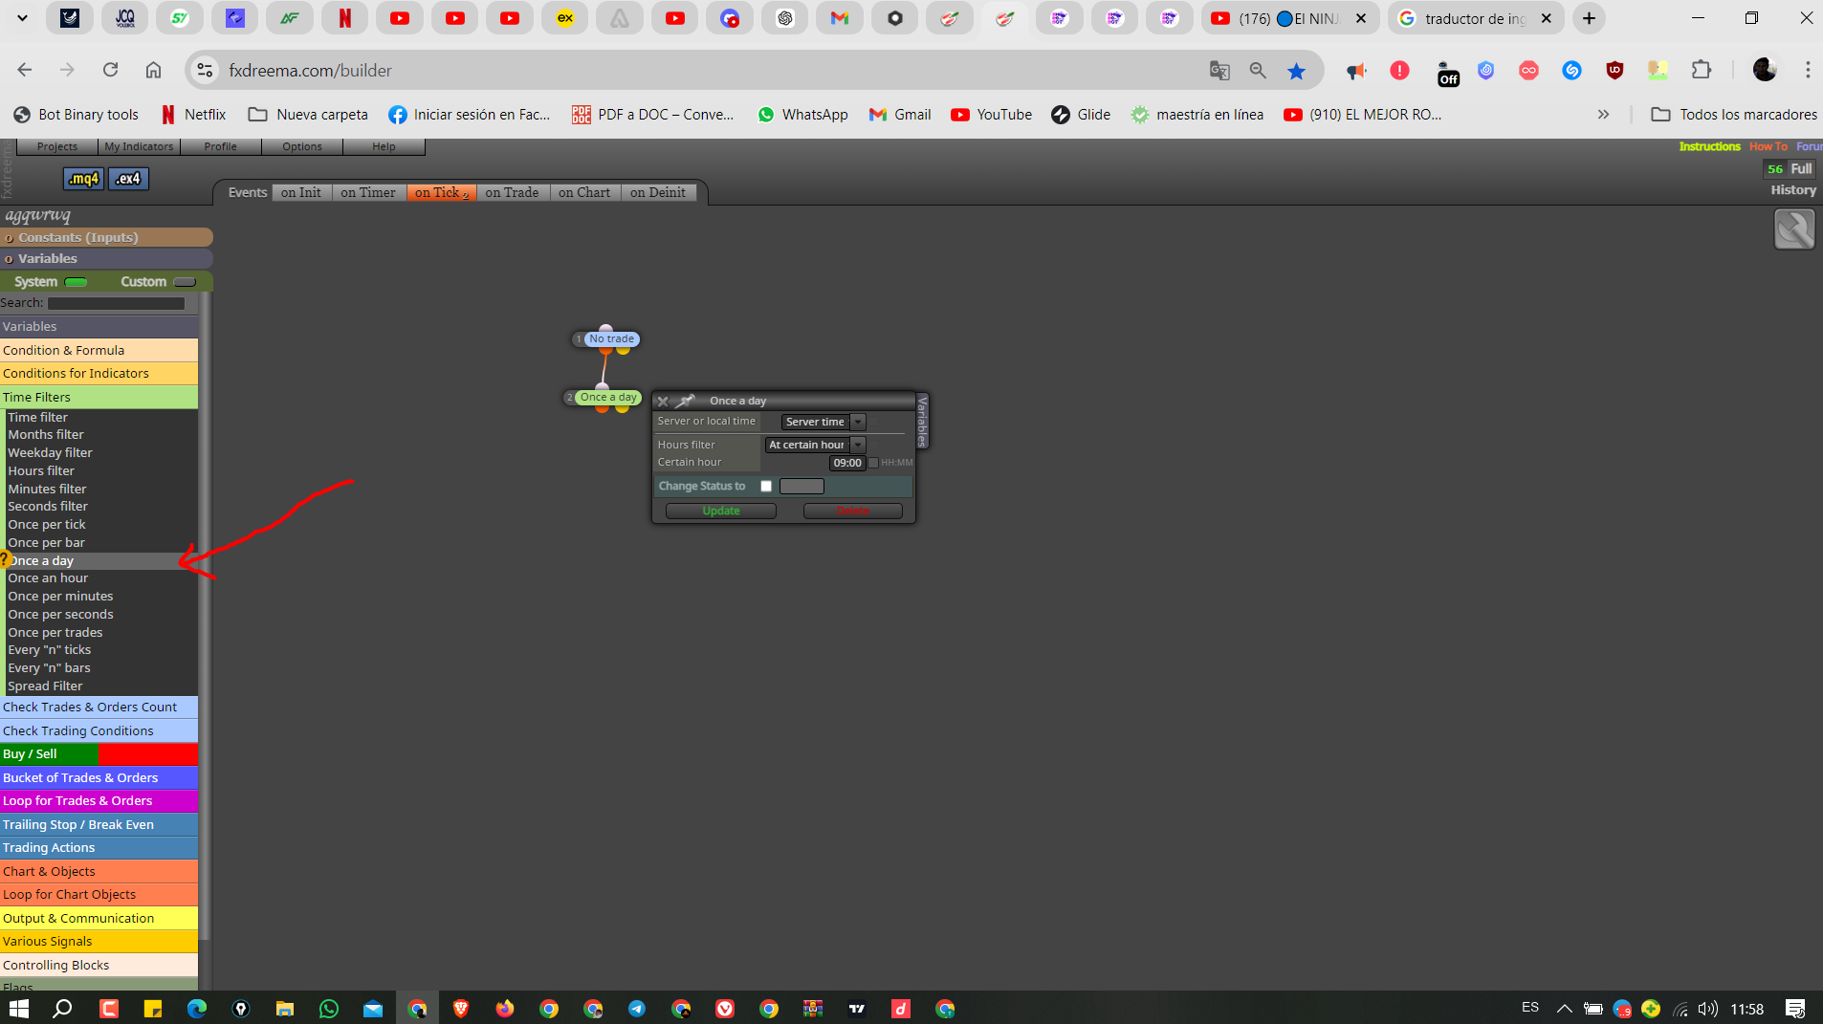
Task: Select the Weekday filter block
Action: click(x=50, y=453)
